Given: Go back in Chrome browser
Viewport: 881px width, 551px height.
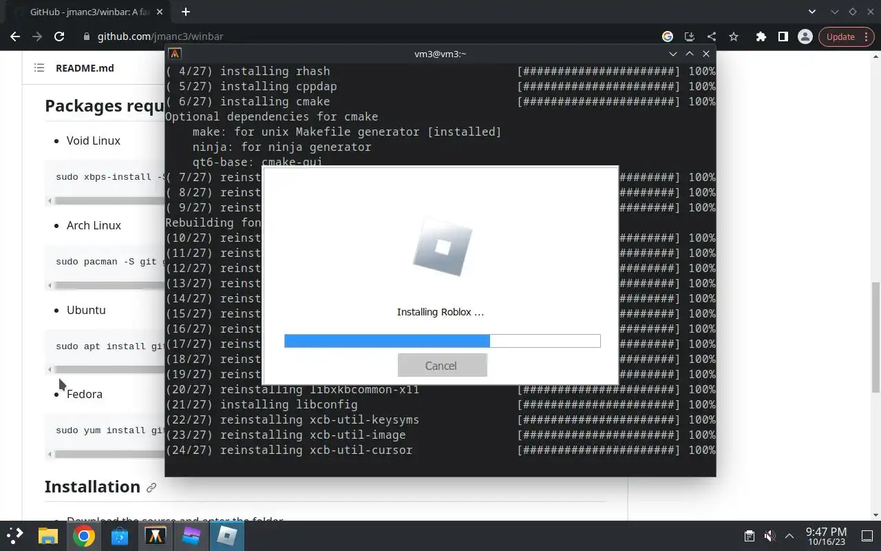Looking at the screenshot, I should click(15, 37).
